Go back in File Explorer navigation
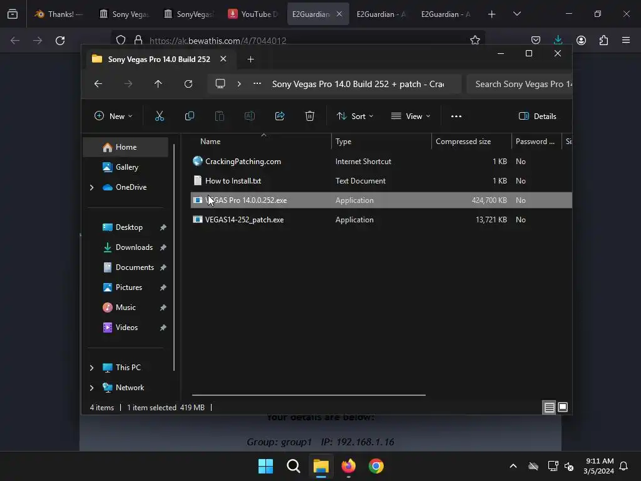 coord(98,84)
